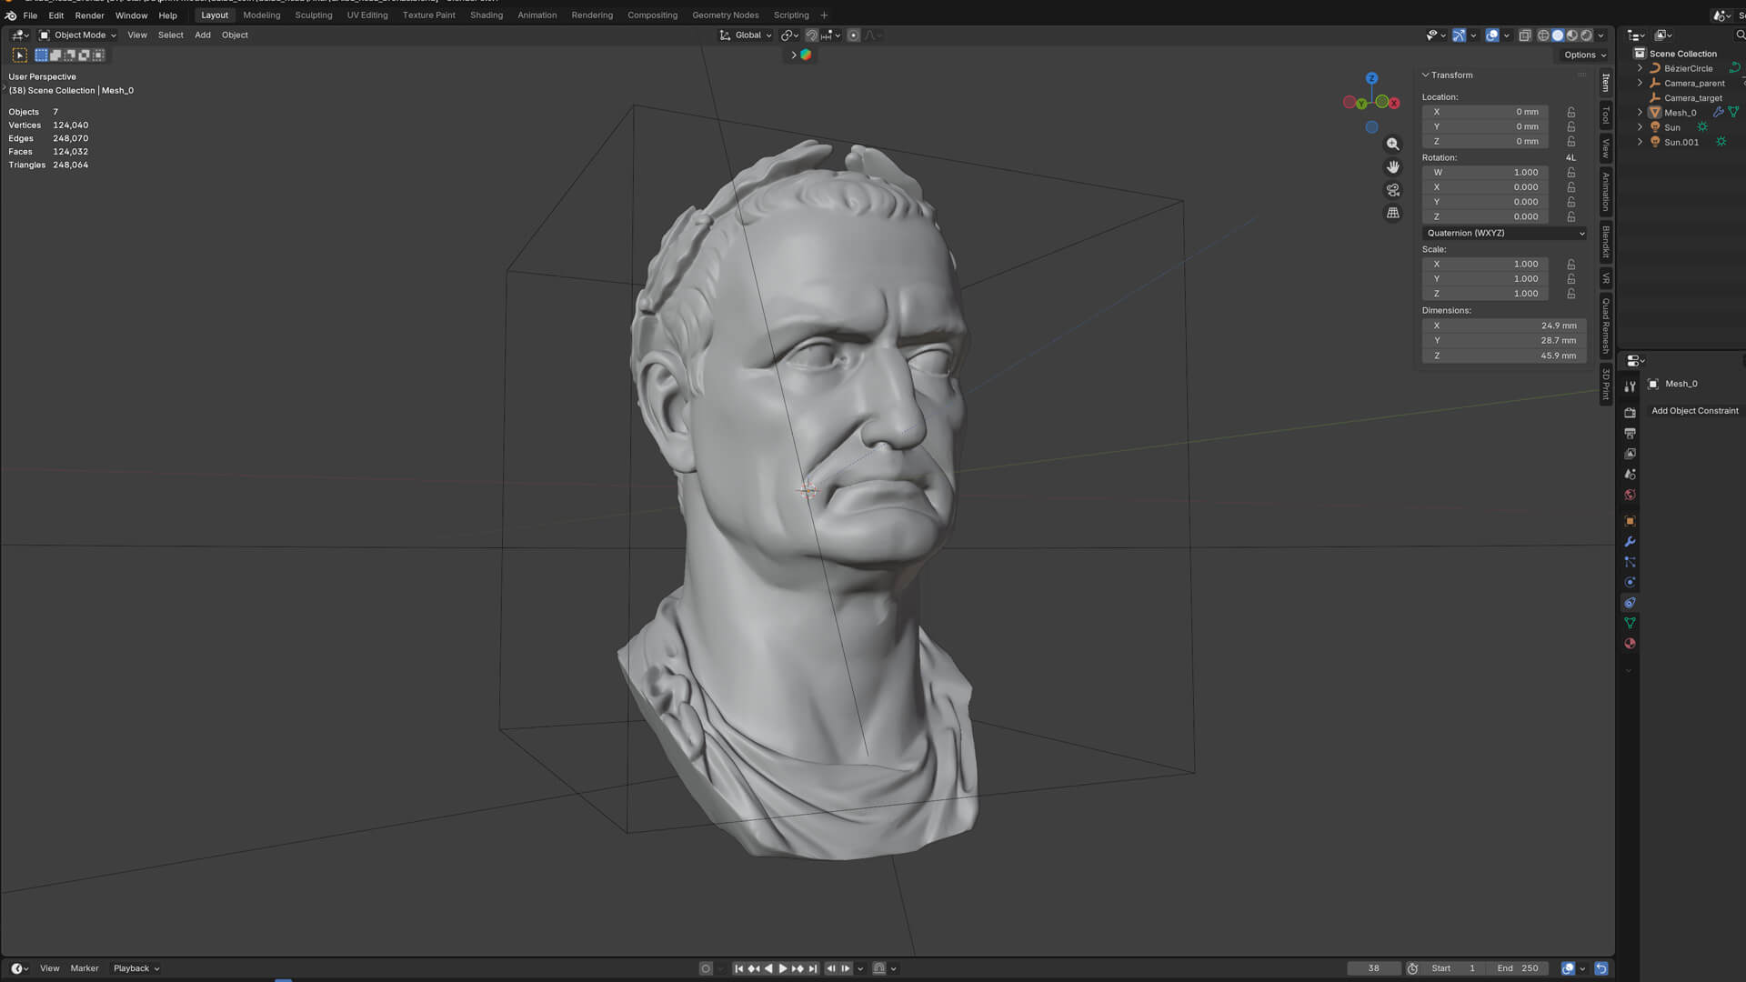The width and height of the screenshot is (1746, 982).
Task: Click Add Object Constraint button
Action: click(x=1695, y=411)
